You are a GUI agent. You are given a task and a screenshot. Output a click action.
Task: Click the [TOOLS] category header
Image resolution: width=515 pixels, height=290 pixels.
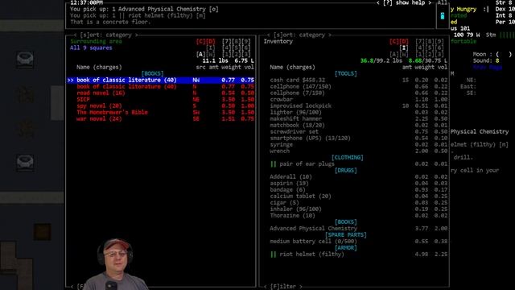tap(346, 73)
